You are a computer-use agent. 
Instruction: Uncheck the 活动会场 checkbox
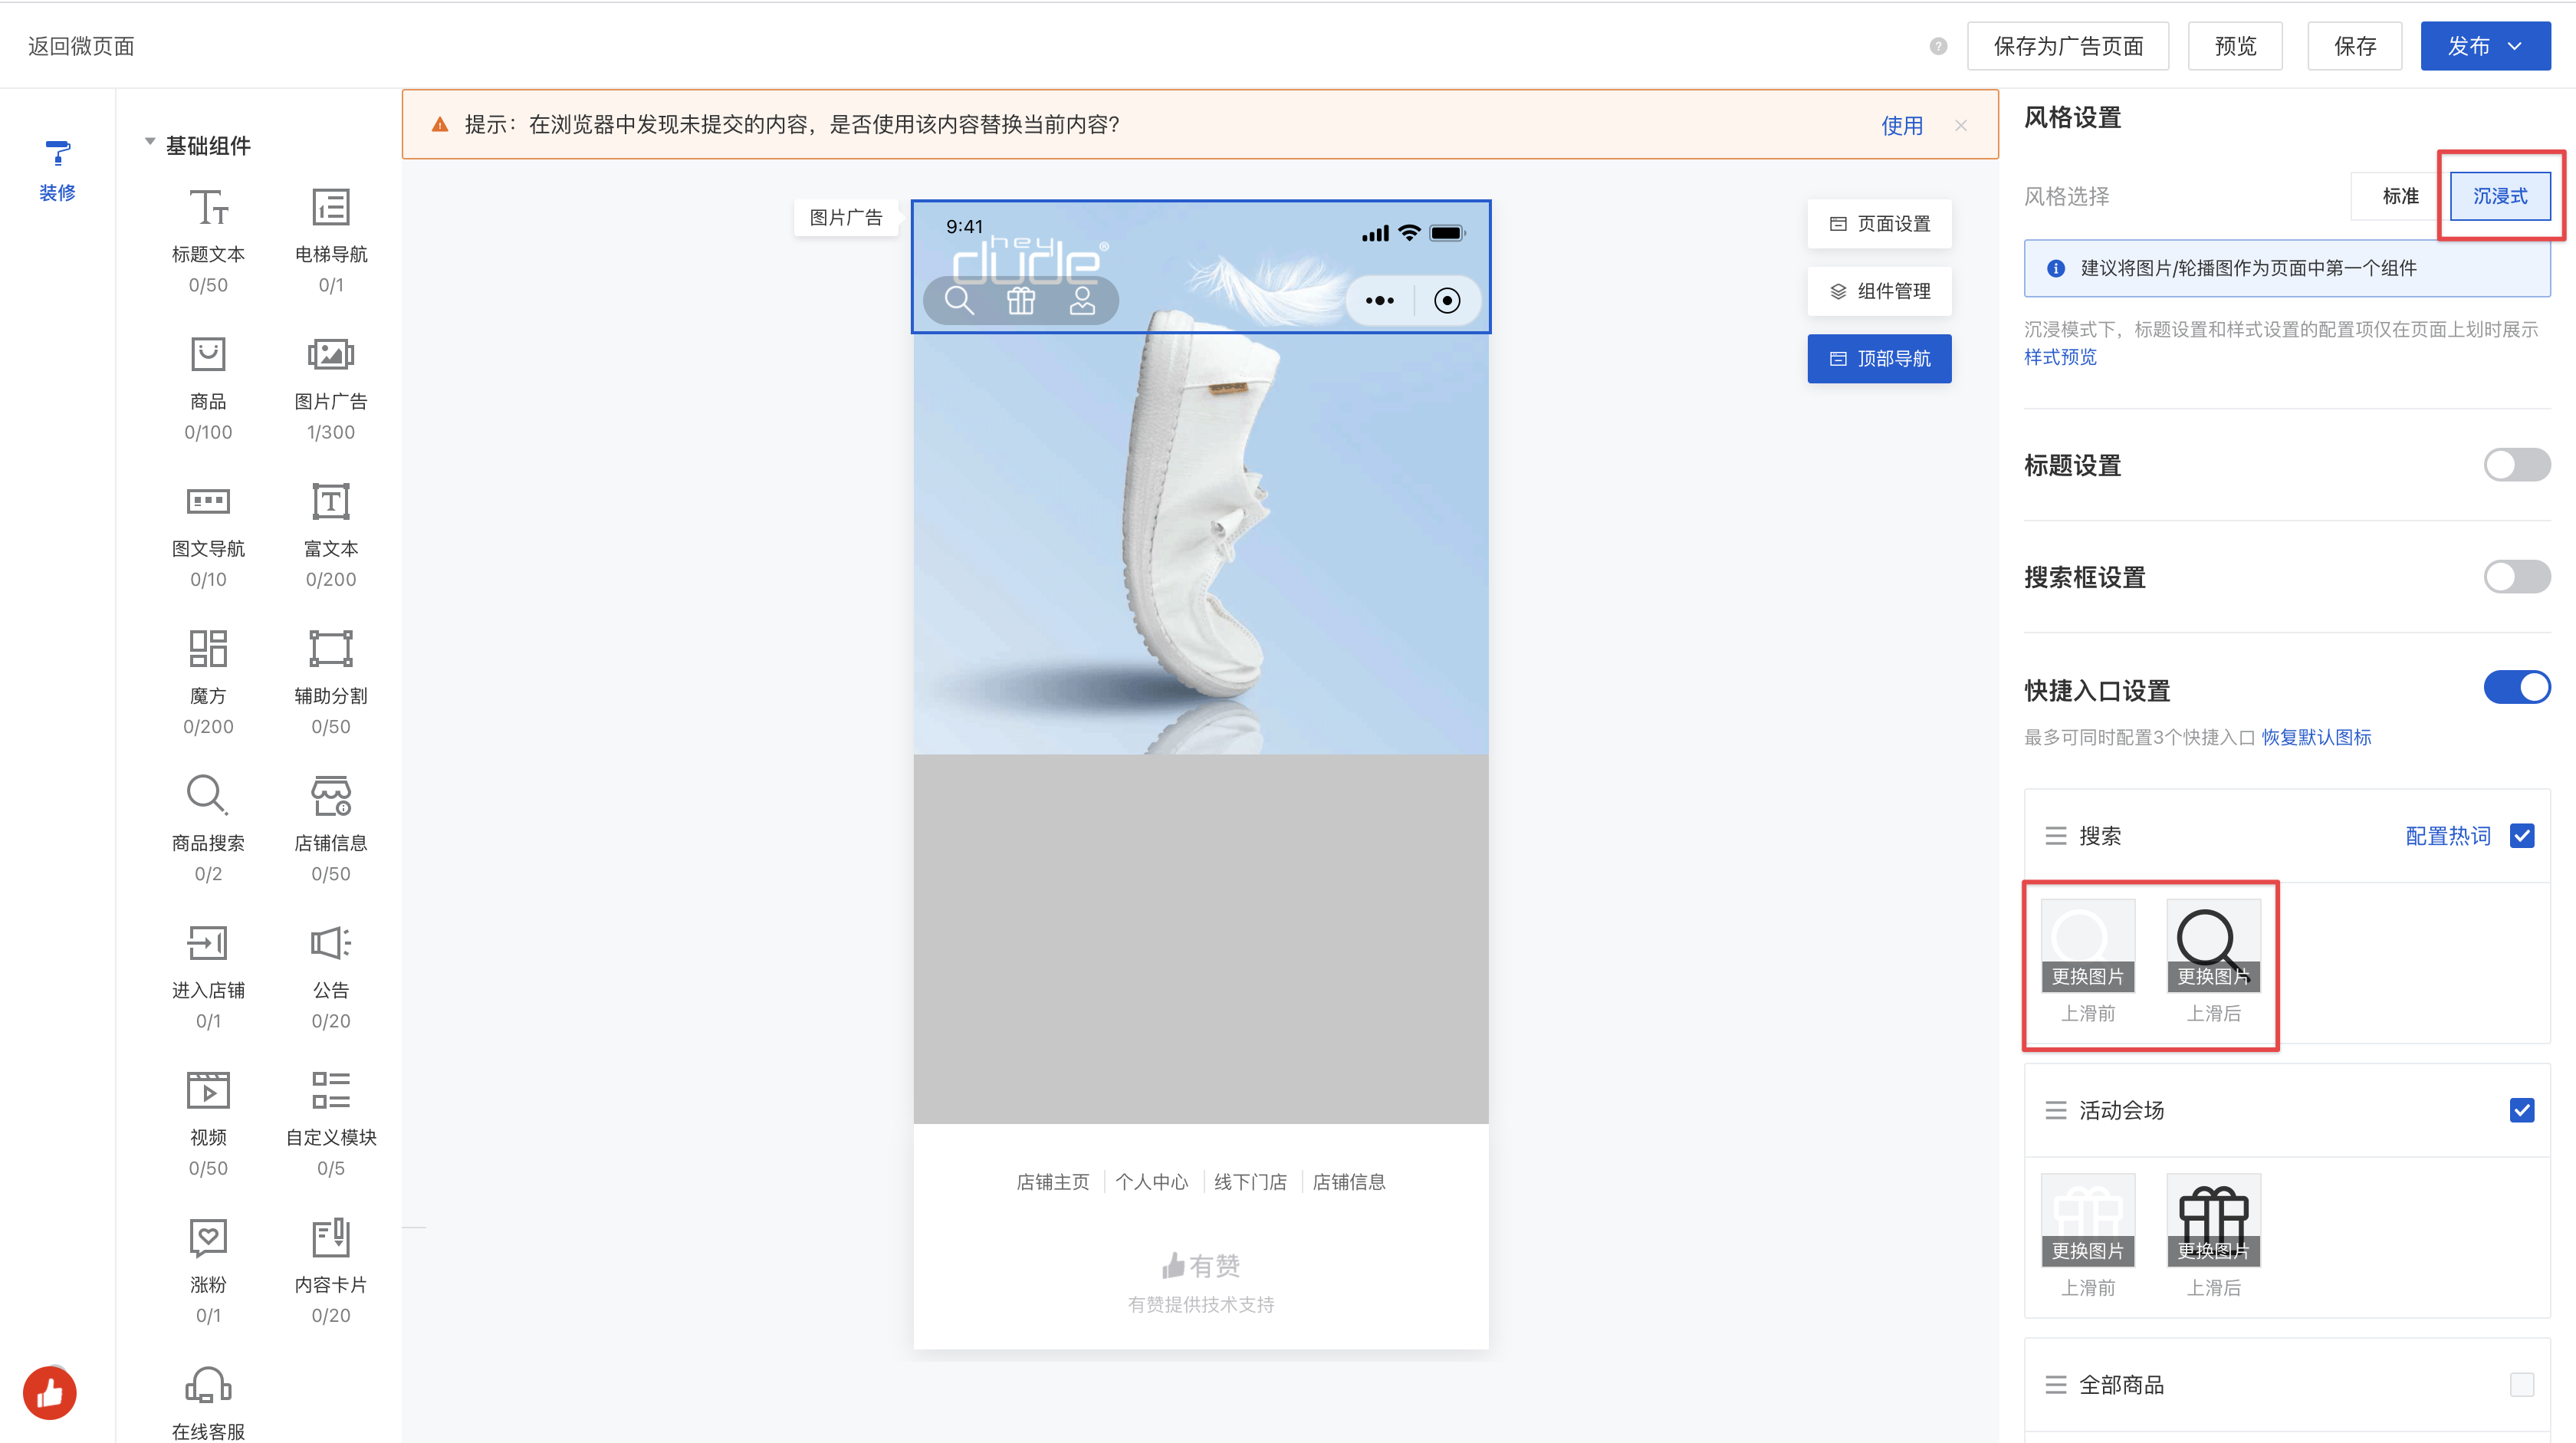2521,1109
